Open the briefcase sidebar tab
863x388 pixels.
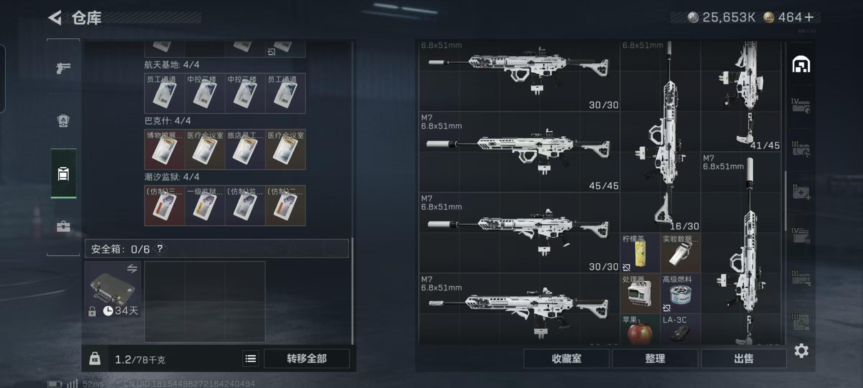click(x=63, y=226)
